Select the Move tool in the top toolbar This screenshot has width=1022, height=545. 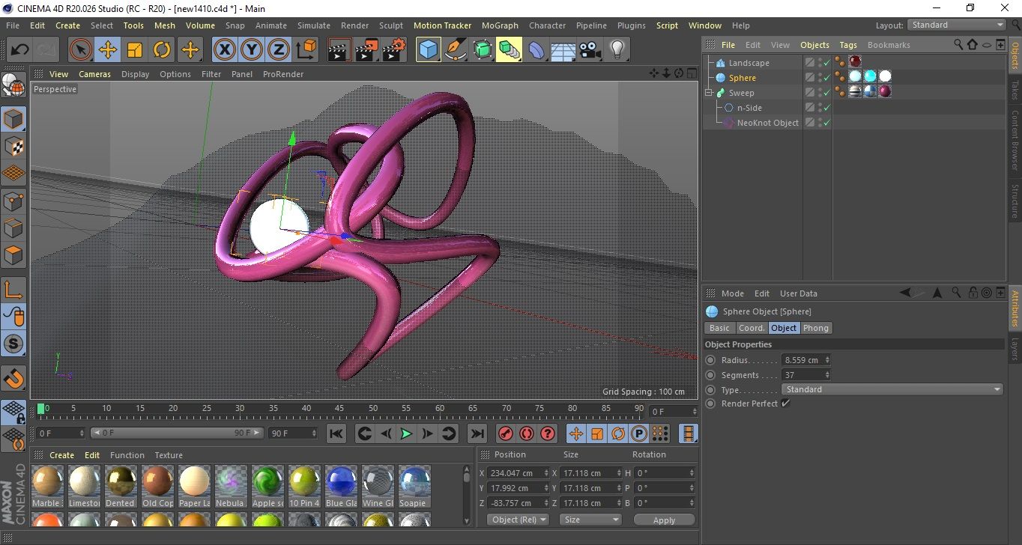(107, 50)
